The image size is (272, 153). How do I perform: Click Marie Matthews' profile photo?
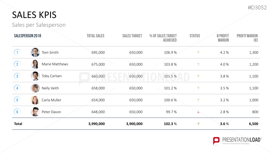35,64
